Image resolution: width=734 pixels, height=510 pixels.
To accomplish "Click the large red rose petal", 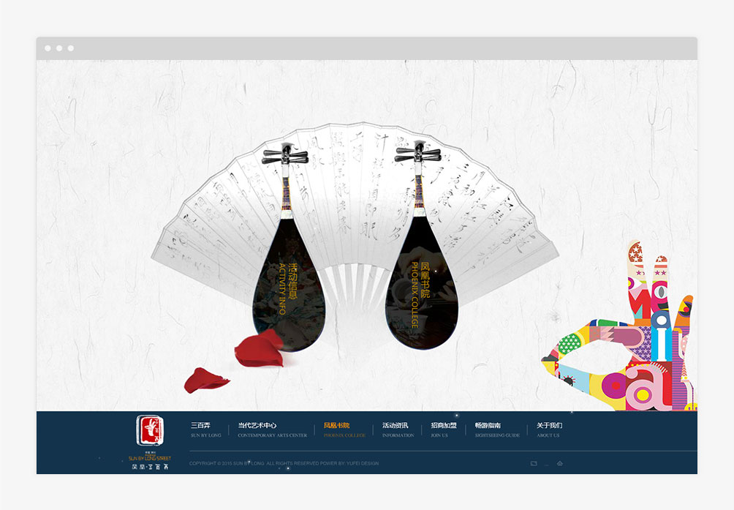I will [x=260, y=348].
